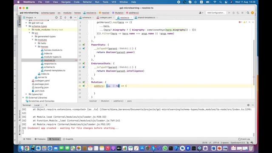Open response.ts in project tree
The image size is (272, 153).
[x=50, y=63]
